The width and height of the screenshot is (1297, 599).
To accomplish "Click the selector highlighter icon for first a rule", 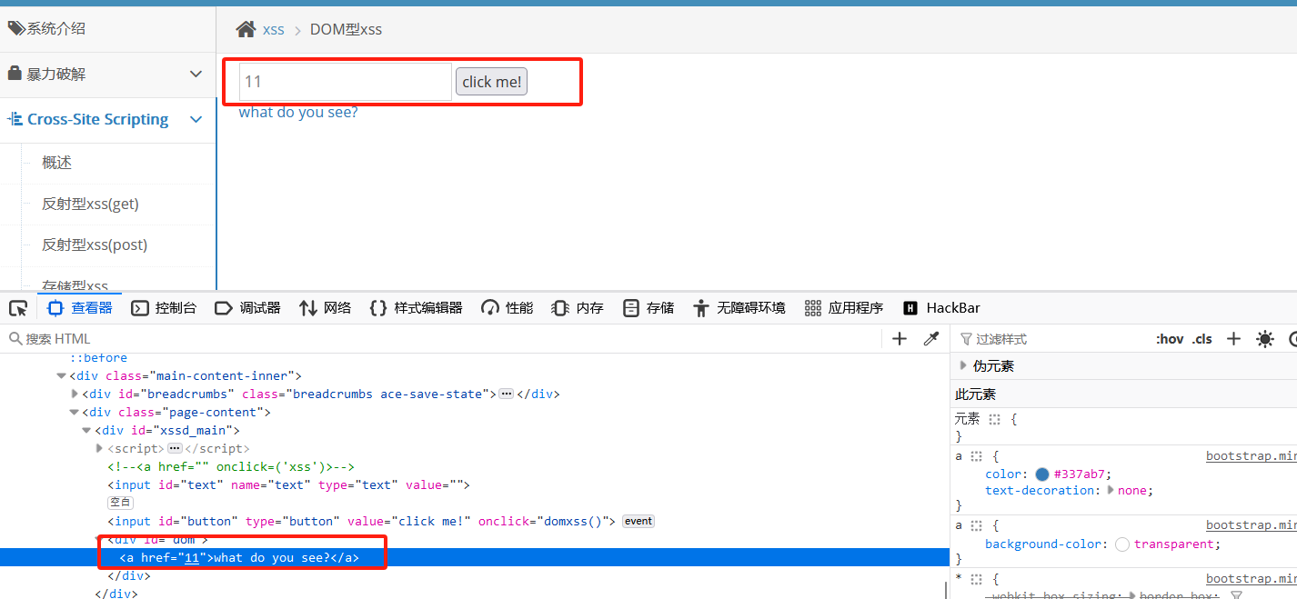I will pos(977,456).
